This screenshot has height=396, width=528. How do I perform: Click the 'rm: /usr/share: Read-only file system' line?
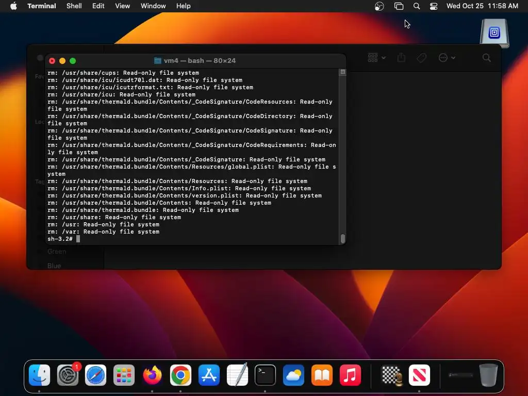pyautogui.click(x=114, y=217)
